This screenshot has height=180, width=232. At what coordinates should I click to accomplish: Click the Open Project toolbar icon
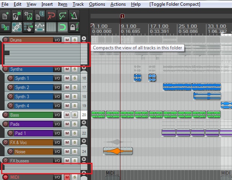(x=17, y=16)
